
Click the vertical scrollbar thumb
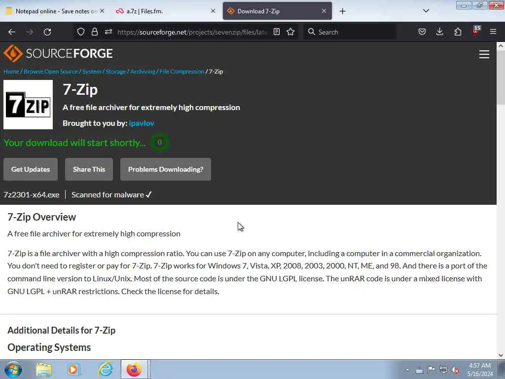click(501, 77)
